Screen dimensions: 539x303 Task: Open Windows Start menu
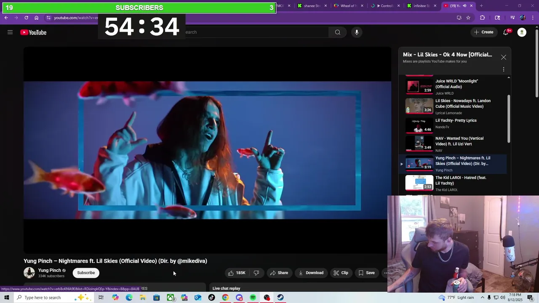[x=6, y=298]
